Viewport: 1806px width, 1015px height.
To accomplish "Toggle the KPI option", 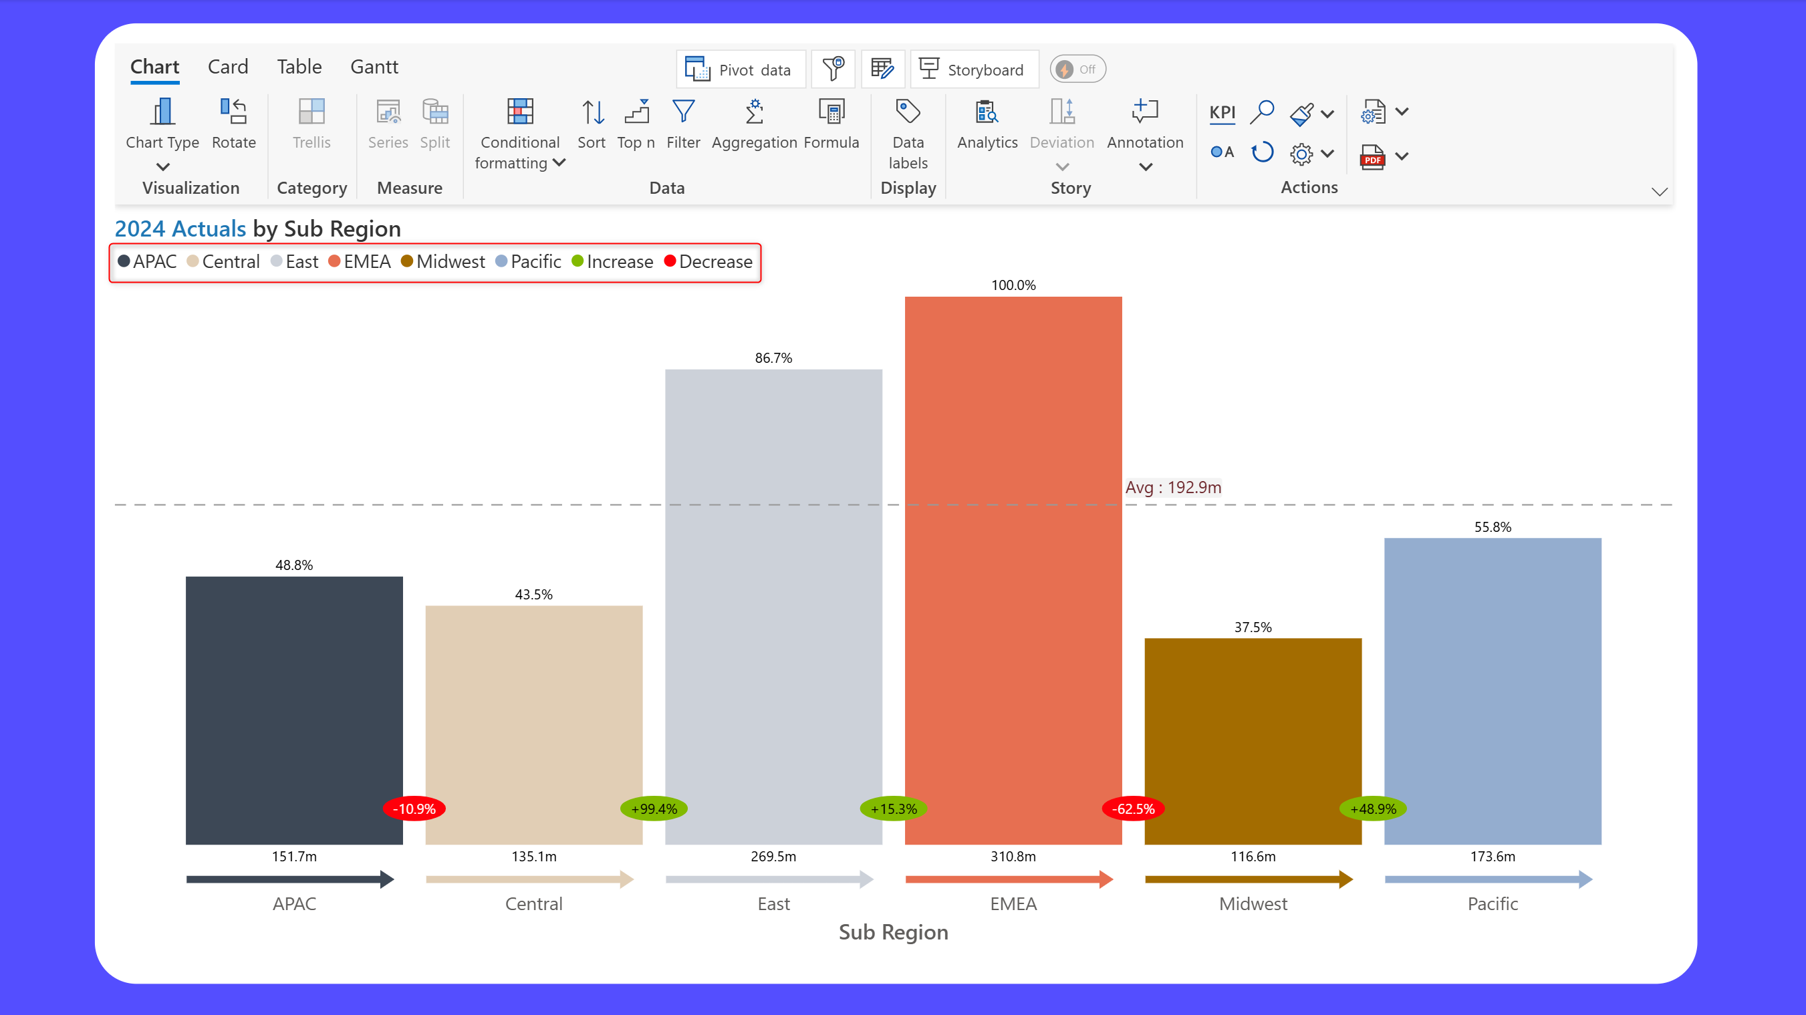I will pyautogui.click(x=1222, y=112).
